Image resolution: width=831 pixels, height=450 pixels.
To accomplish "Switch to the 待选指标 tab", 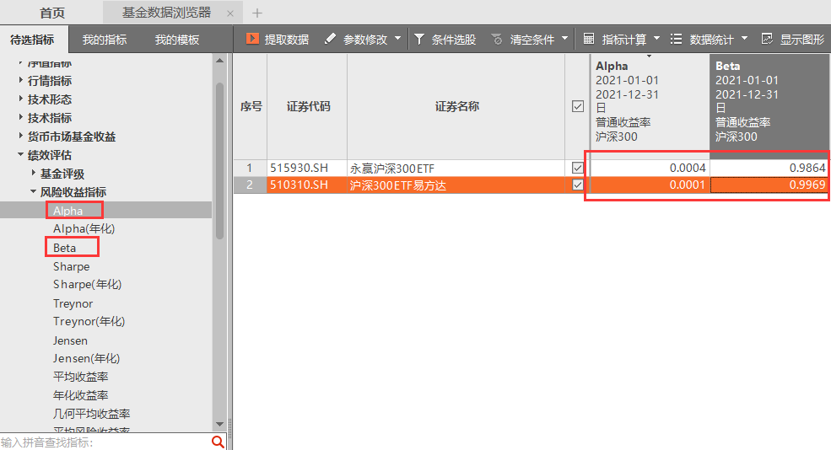I will (32, 39).
